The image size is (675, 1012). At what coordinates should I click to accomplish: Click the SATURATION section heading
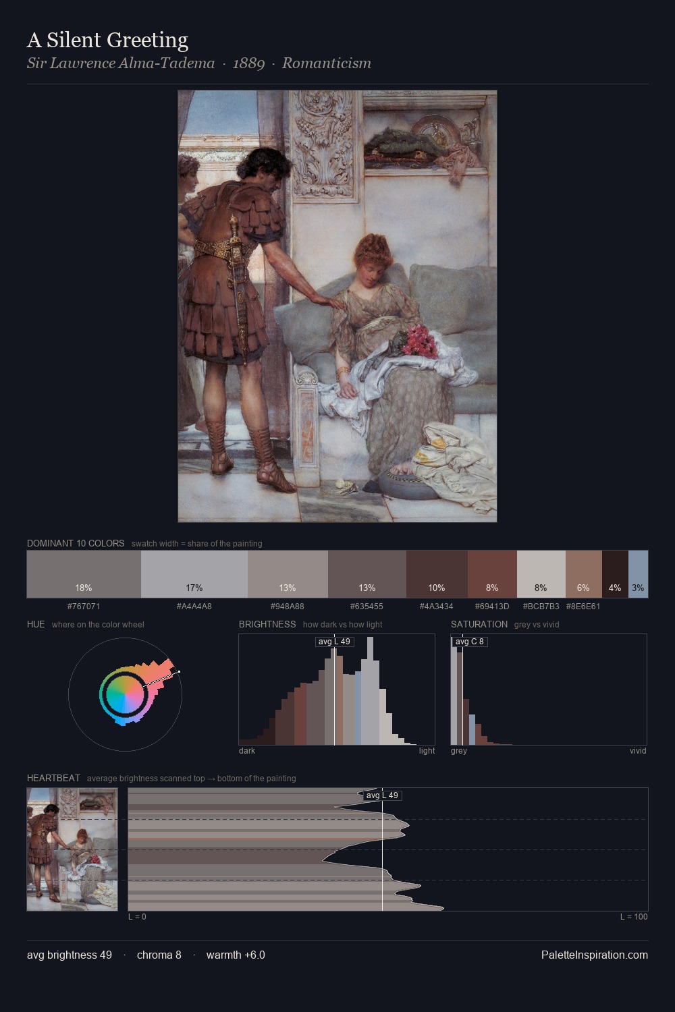[x=479, y=624]
